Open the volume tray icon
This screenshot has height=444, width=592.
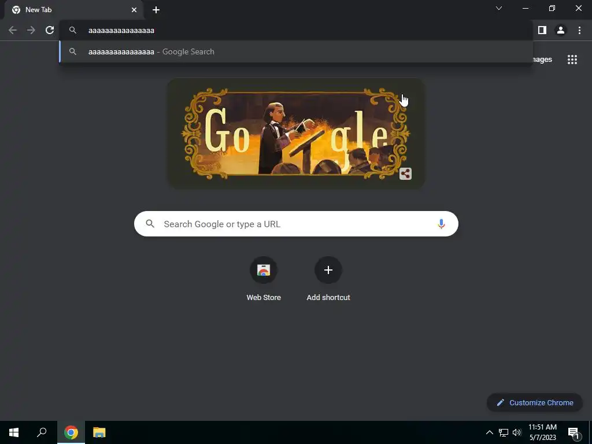[x=517, y=432]
